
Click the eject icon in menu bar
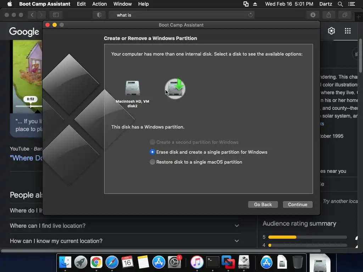tap(255, 4)
